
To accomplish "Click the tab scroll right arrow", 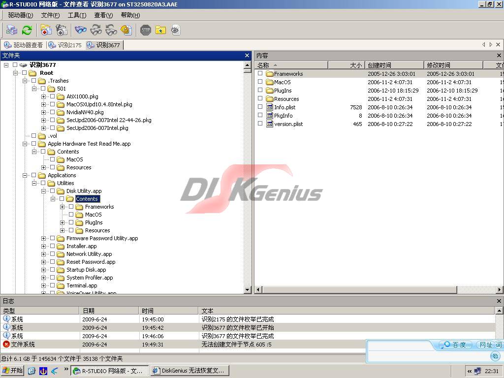I will tap(491, 45).
